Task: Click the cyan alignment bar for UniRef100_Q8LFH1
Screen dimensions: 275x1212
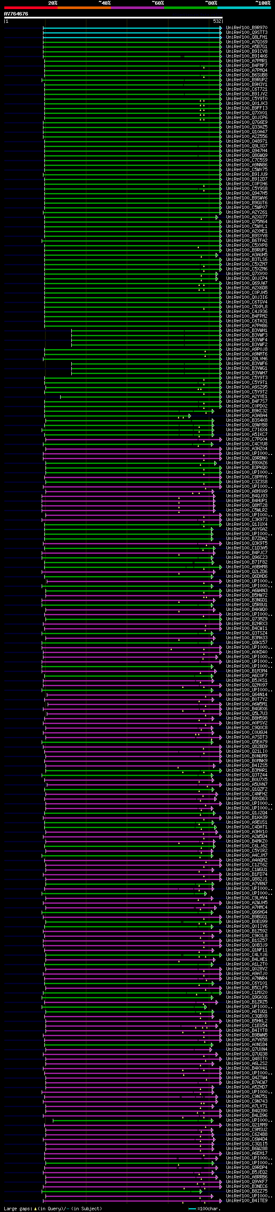Action: (x=132, y=37)
